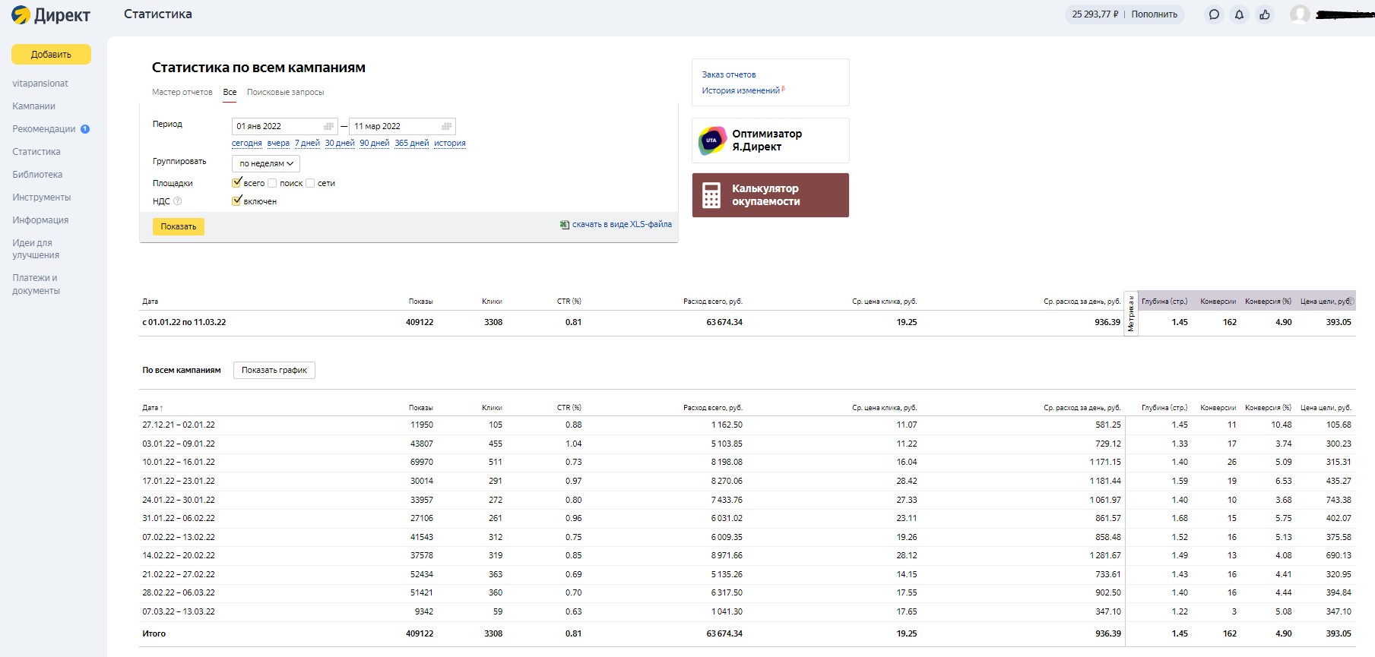1375x657 pixels.
Task: Open notifications bell icon
Action: coord(1239,14)
